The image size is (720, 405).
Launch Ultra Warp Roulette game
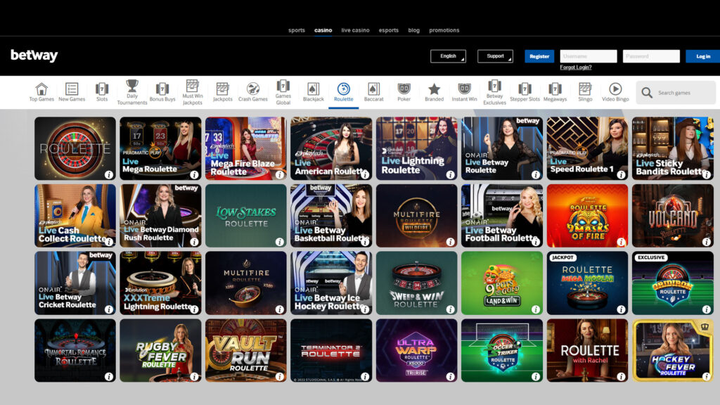[x=416, y=350]
